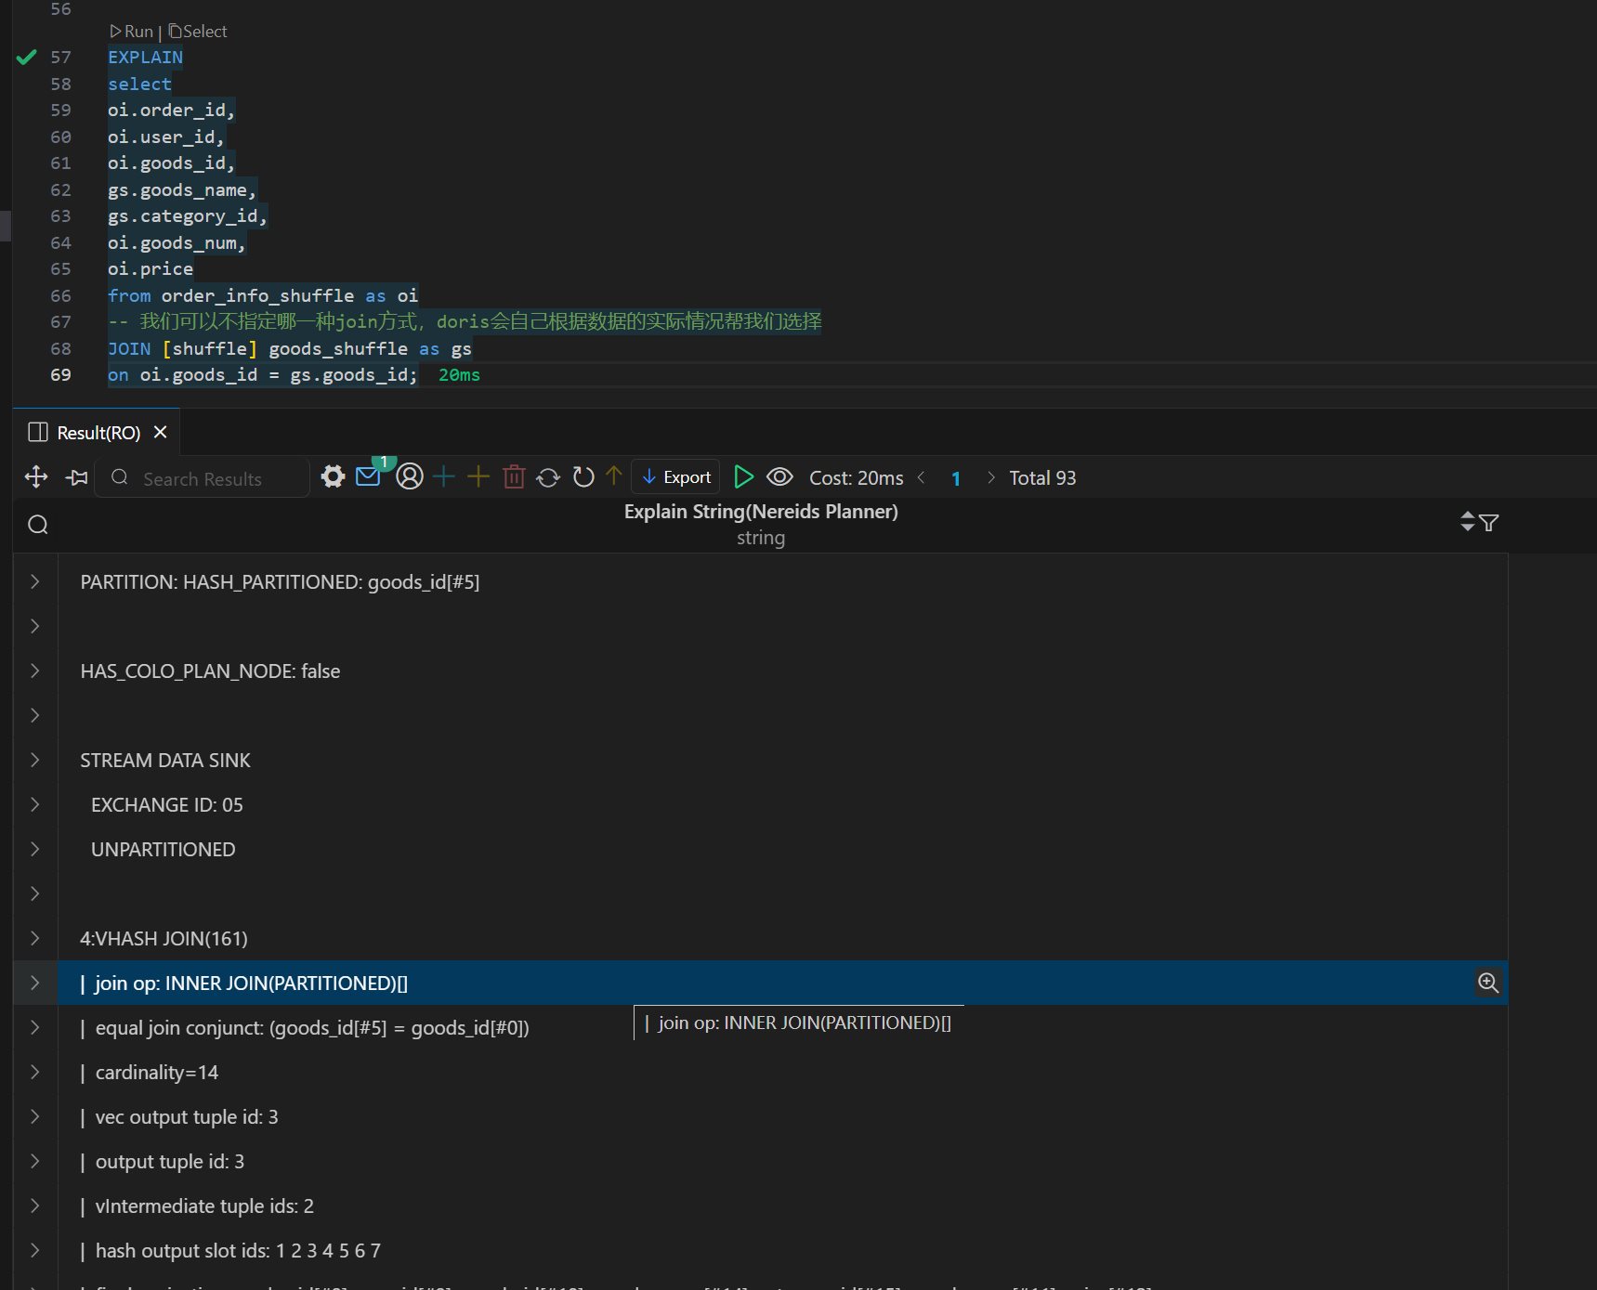This screenshot has height=1290, width=1597.
Task: Select the HAS_COLO_PLAN_NODE: false cell
Action: (782, 671)
